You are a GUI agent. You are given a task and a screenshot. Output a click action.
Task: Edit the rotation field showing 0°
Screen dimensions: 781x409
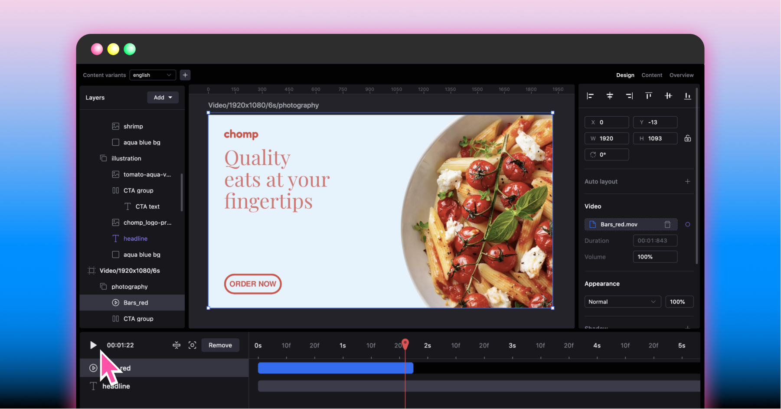(x=607, y=154)
